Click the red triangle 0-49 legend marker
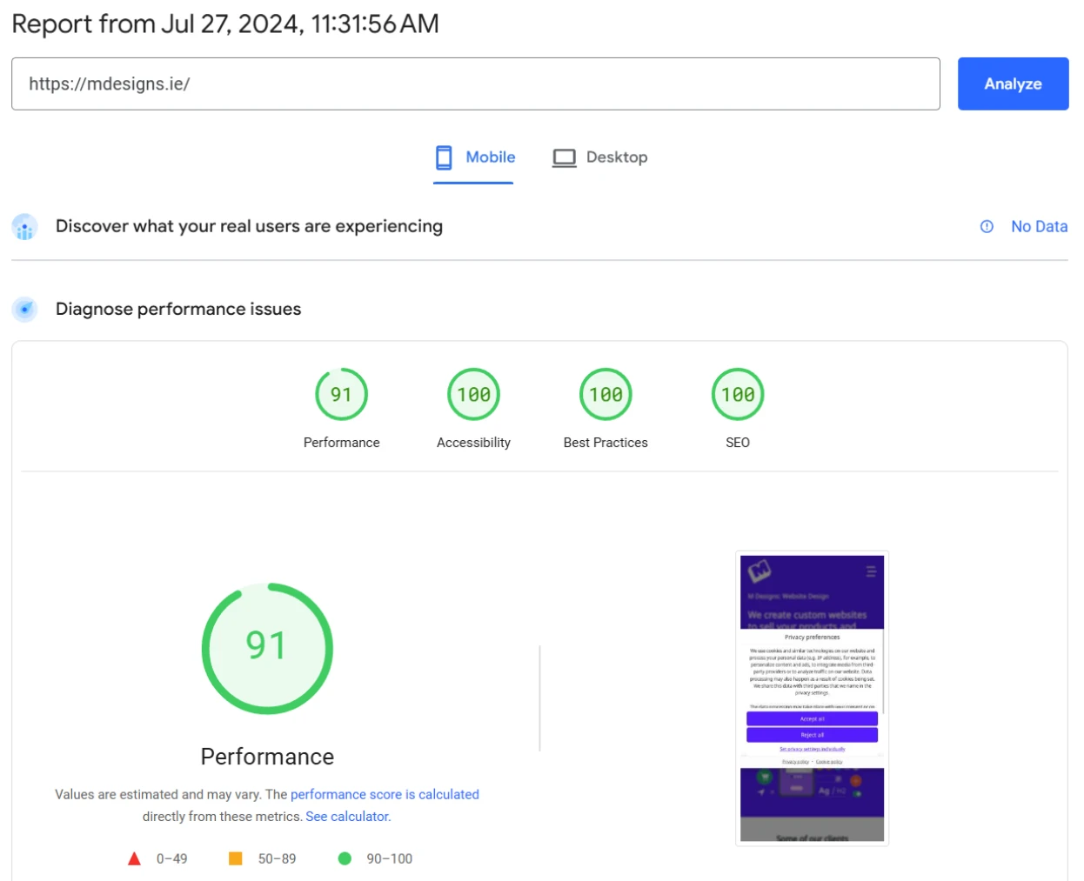This screenshot has width=1084, height=881. click(134, 858)
